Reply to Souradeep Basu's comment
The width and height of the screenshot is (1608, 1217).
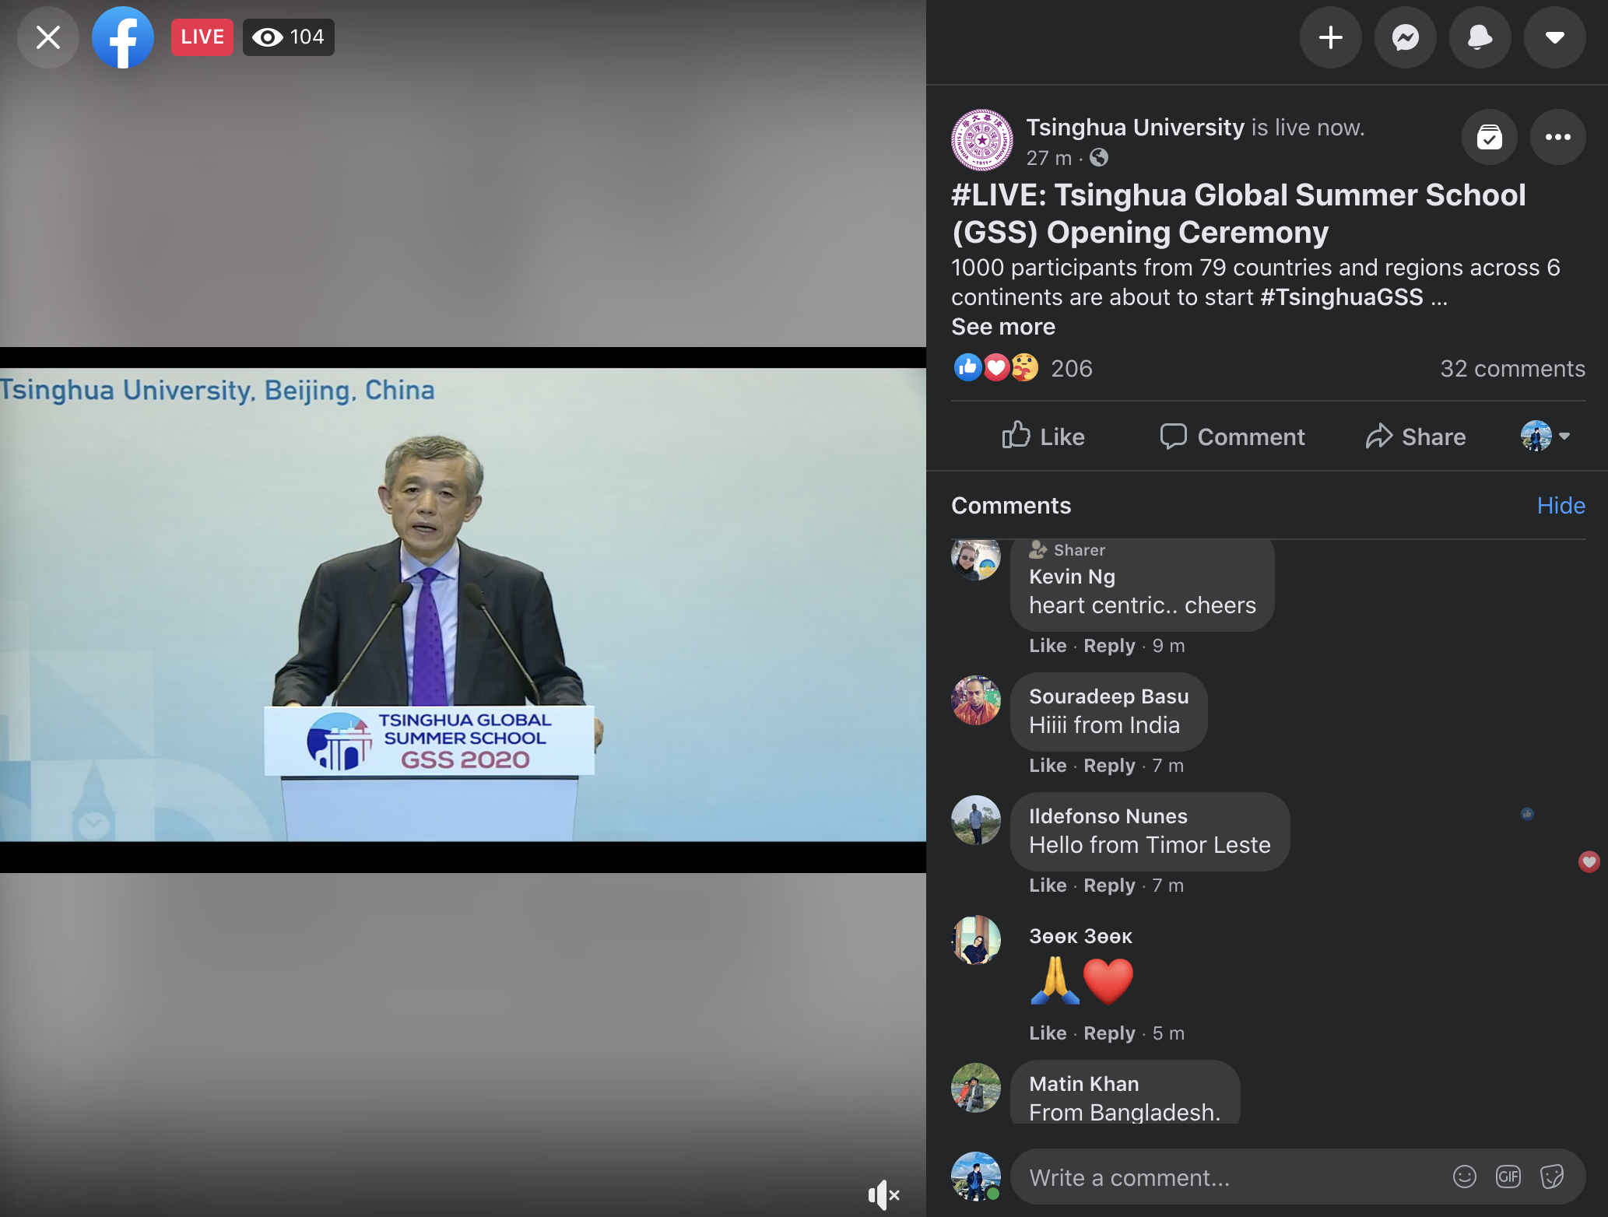(1109, 766)
